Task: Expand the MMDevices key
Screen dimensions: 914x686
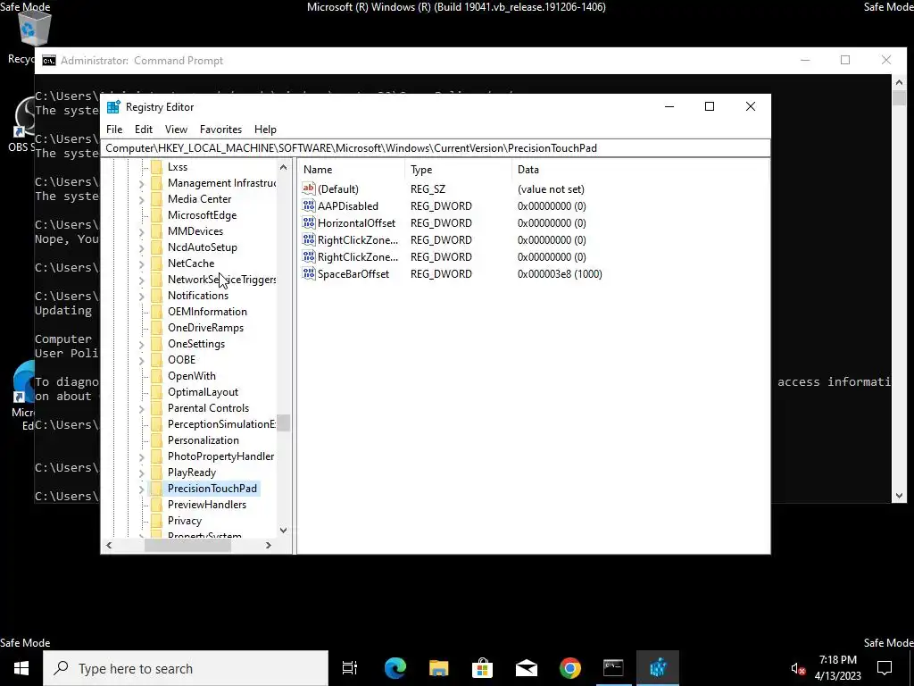Action: coord(142,232)
